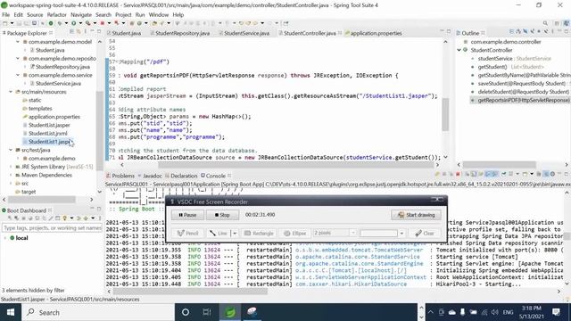This screenshot has height=321, width=571.
Task: Show hidden system tray icons
Action: click(430, 312)
